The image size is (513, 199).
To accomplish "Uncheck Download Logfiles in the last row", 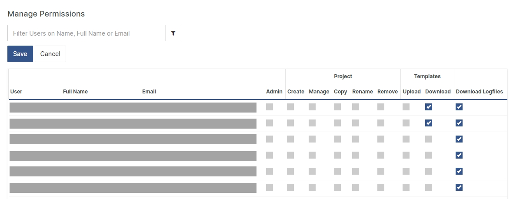I will [x=459, y=187].
